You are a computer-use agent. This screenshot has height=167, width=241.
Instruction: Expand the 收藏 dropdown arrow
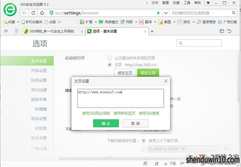click(x=18, y=22)
